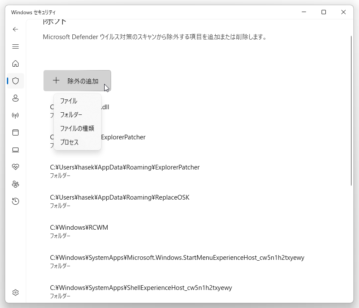Open the hamburger navigation menu
Image resolution: width=359 pixels, height=308 pixels.
coord(15,46)
